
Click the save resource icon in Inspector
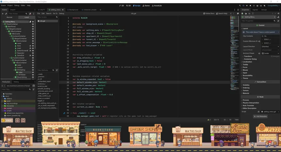point(249,13)
